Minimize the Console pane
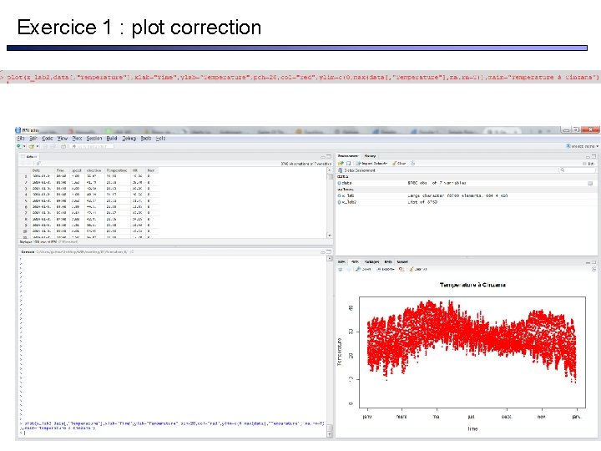This screenshot has width=601, height=451. 323,252
